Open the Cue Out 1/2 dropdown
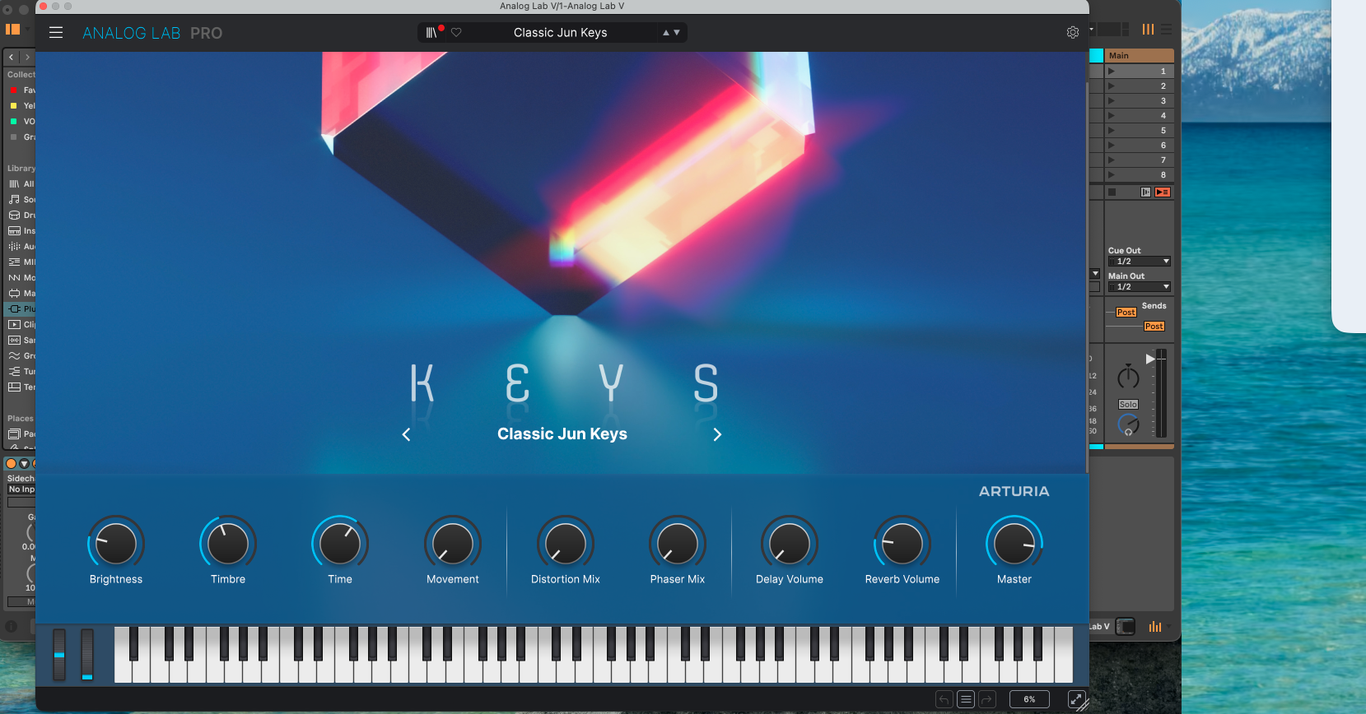The height and width of the screenshot is (714, 1366). pos(1140,262)
